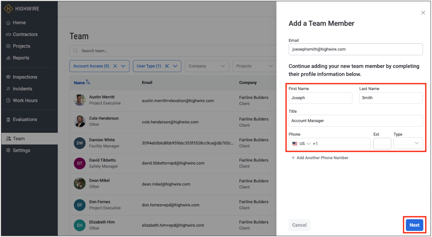Click the search magnifier icon in team search
This screenshot has width=432, height=237.
coord(75,51)
